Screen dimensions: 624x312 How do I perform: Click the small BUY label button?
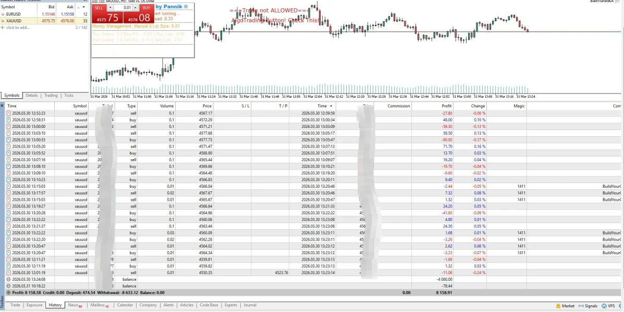pyautogui.click(x=146, y=8)
